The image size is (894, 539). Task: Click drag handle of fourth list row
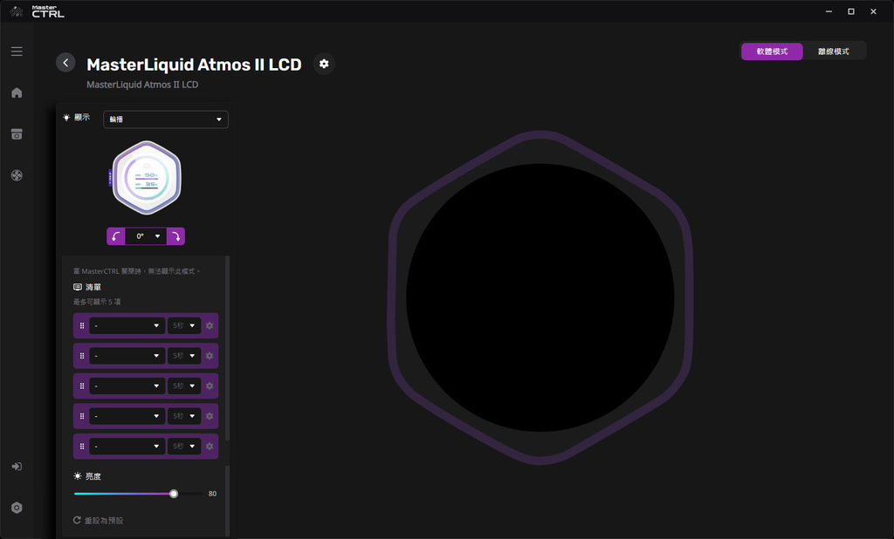[x=82, y=416]
